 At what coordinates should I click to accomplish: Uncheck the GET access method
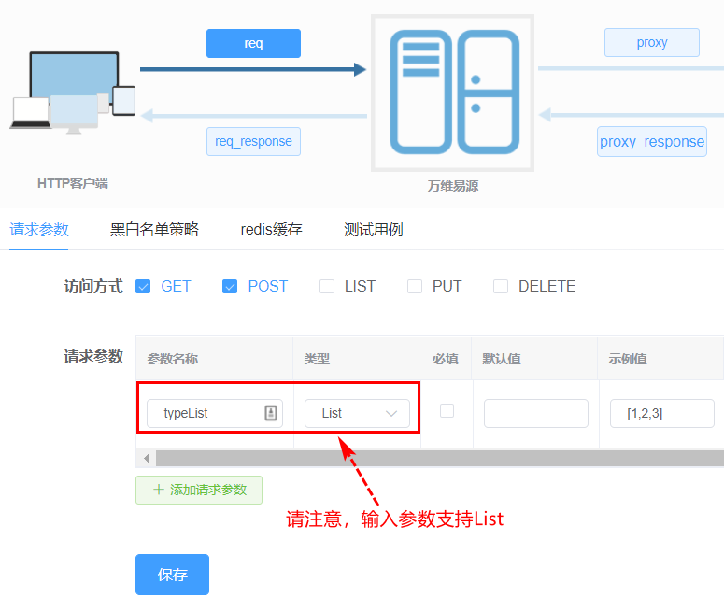[x=143, y=287]
